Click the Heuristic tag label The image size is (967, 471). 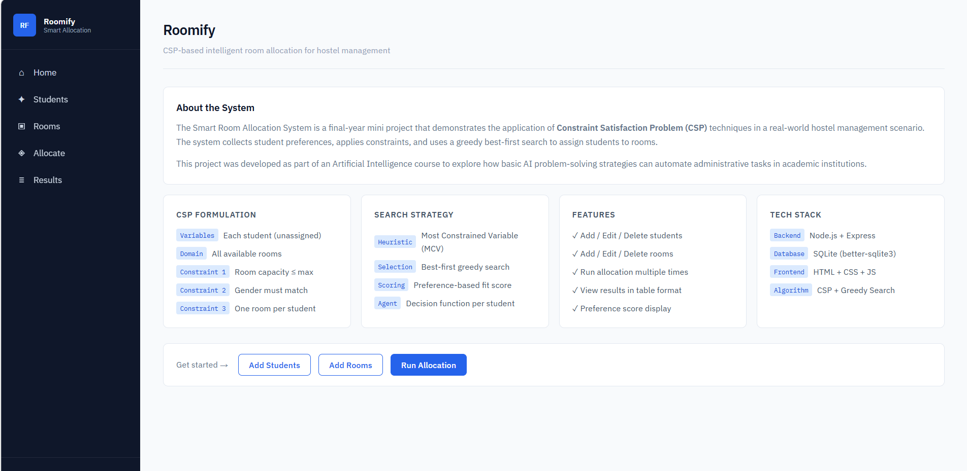395,242
